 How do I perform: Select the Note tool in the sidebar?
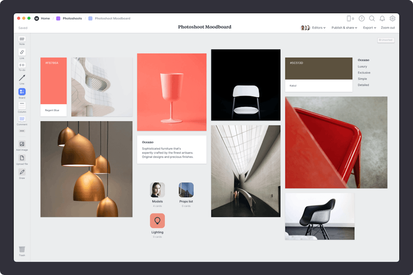[x=22, y=40]
